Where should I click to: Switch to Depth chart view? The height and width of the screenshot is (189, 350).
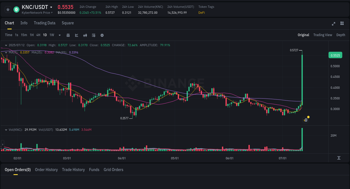(341, 35)
